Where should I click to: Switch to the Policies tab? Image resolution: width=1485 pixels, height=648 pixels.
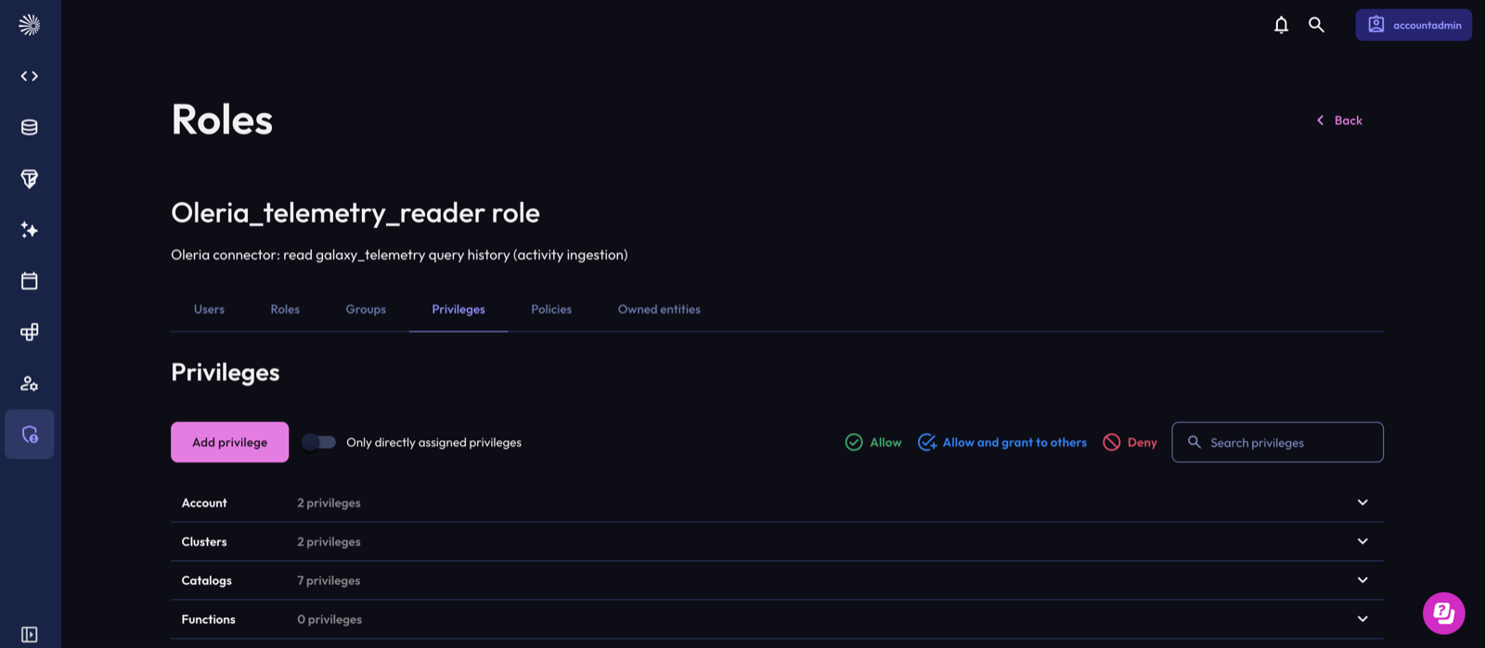coord(551,310)
